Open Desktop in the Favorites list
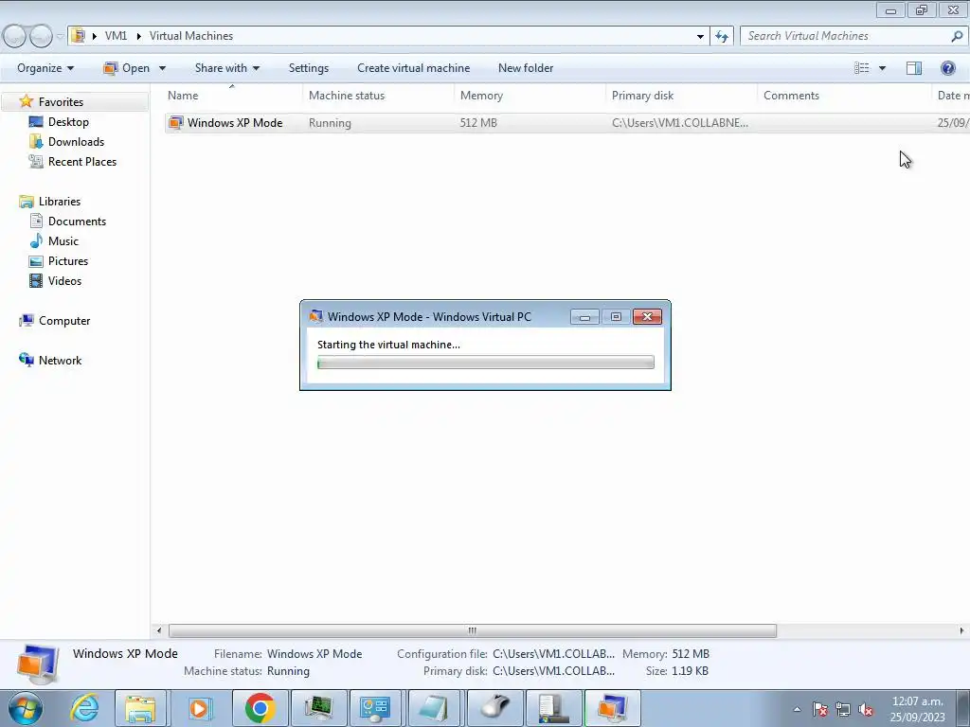 [x=68, y=122]
